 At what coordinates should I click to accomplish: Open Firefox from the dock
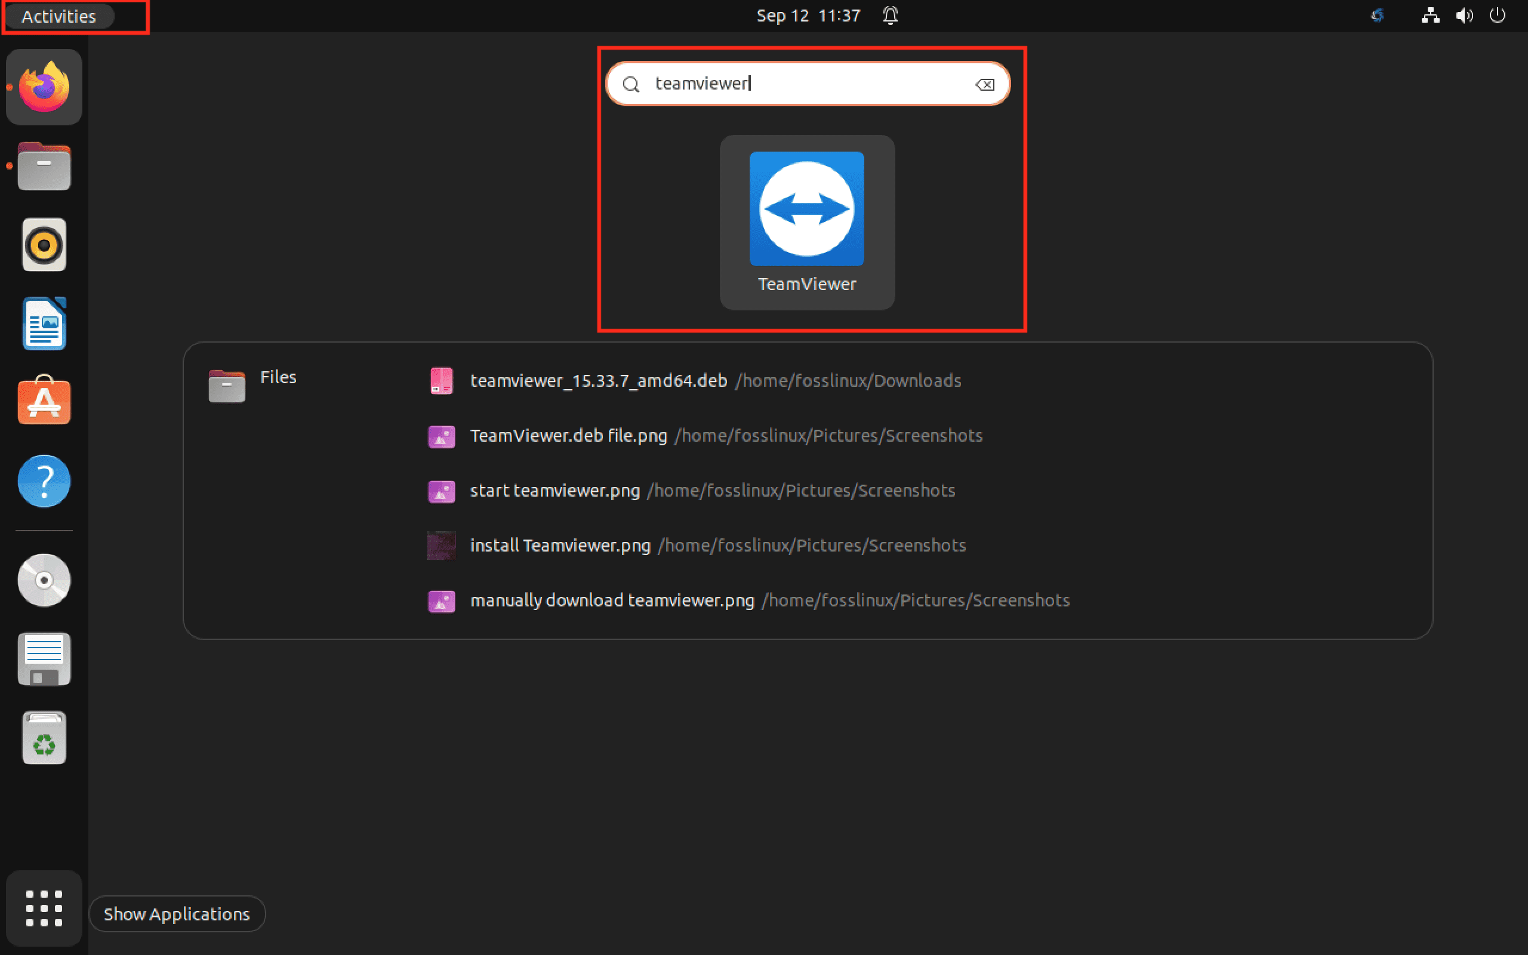click(x=43, y=87)
